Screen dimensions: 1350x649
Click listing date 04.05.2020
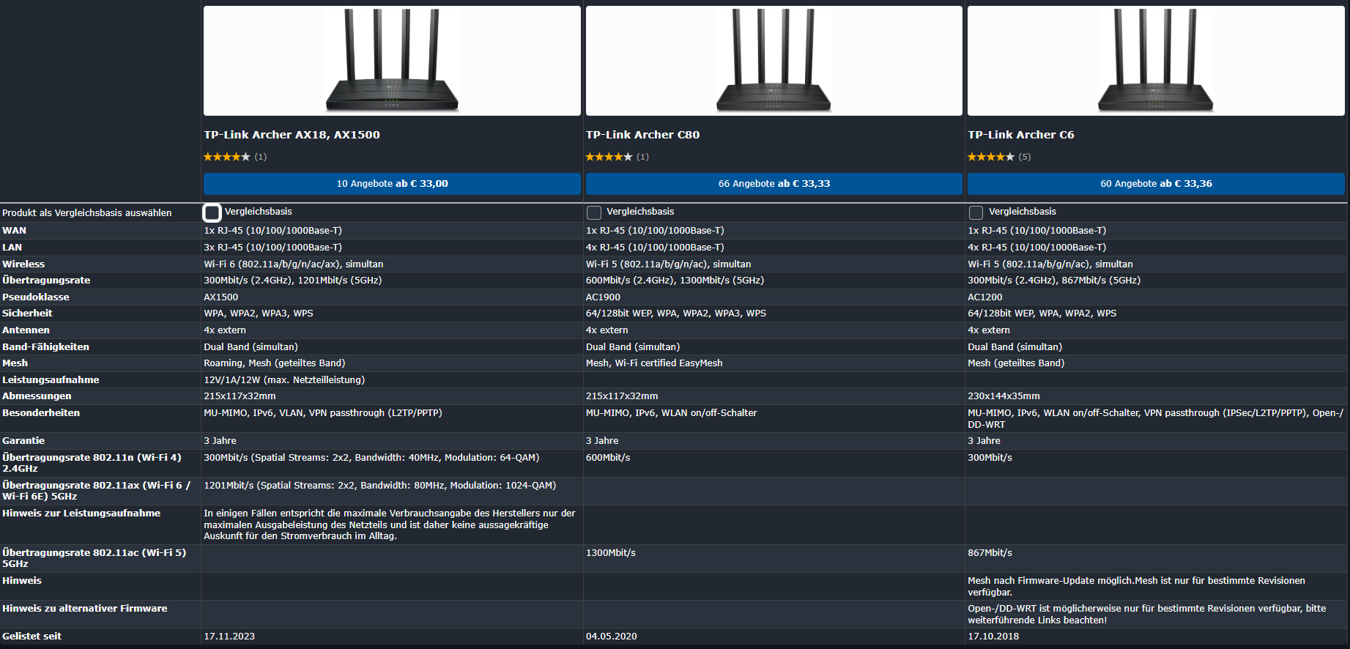point(611,637)
